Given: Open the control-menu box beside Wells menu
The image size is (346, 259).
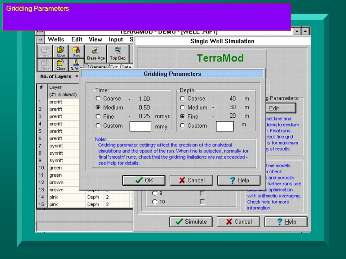Looking at the screenshot, I should [40, 40].
